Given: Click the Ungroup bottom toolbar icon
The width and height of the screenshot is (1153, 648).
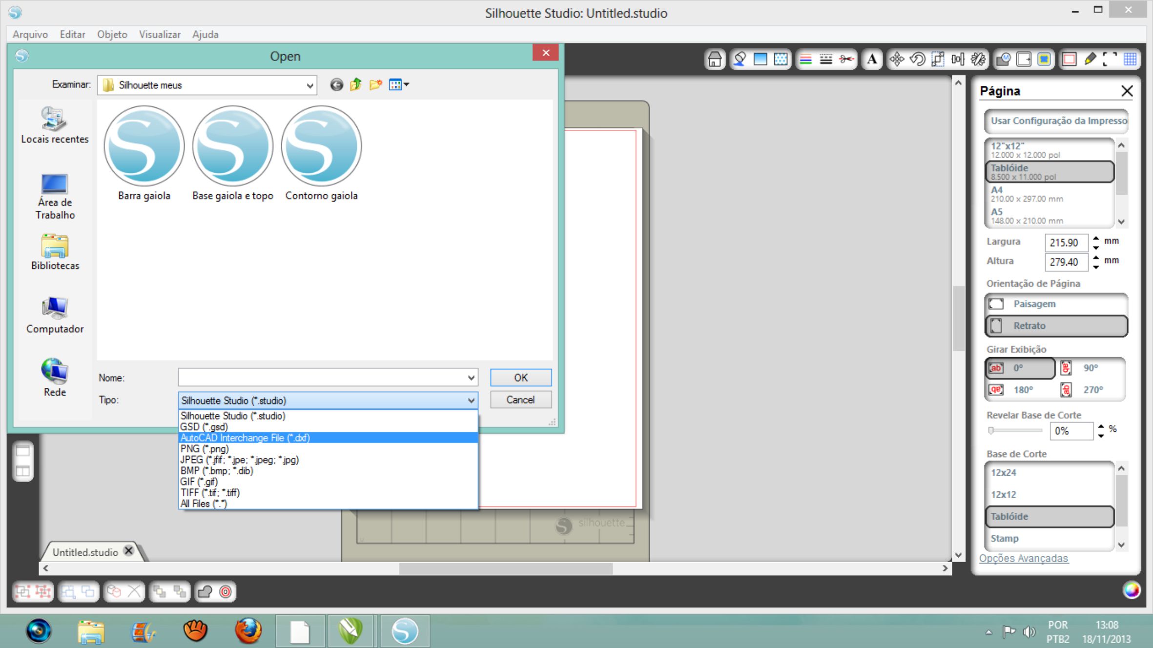Looking at the screenshot, I should (43, 592).
